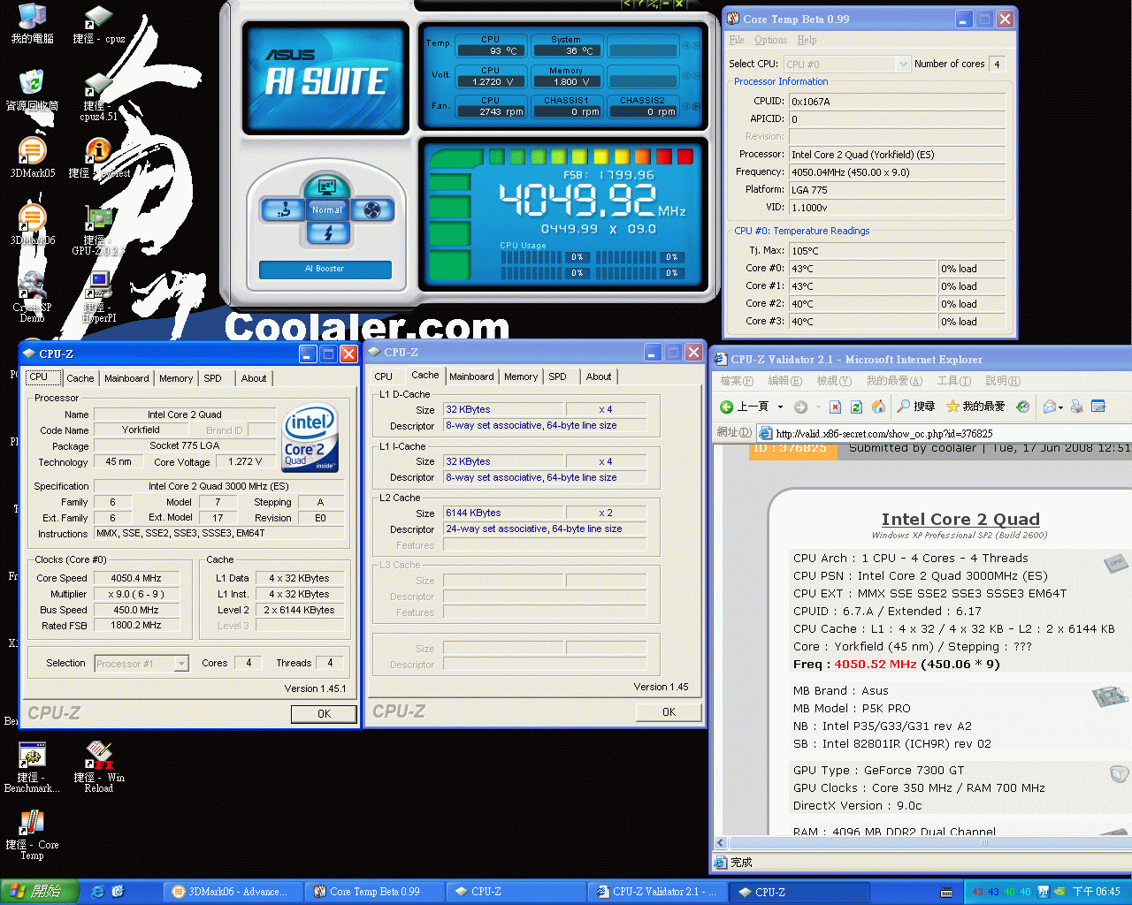Click the keyboard language bar tray icon
The height and width of the screenshot is (905, 1132).
click(947, 892)
